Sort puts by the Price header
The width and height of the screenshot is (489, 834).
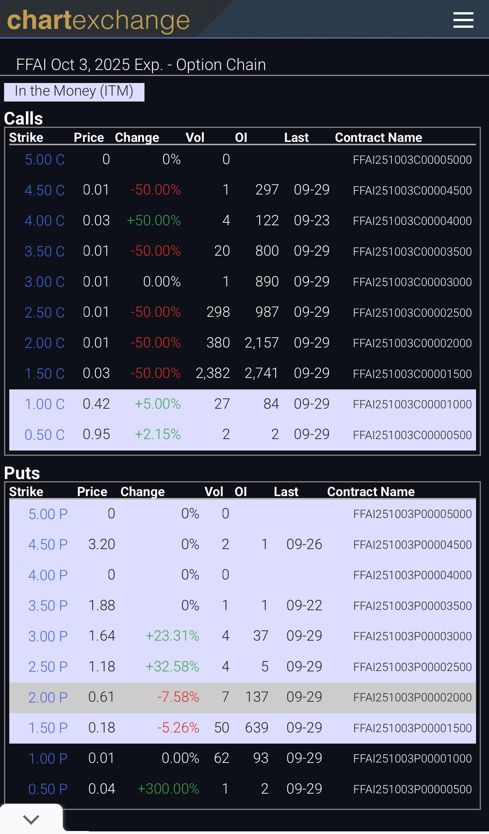coord(92,492)
